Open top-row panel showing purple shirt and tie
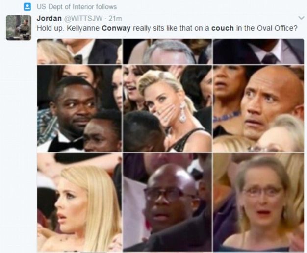 tap(258, 51)
